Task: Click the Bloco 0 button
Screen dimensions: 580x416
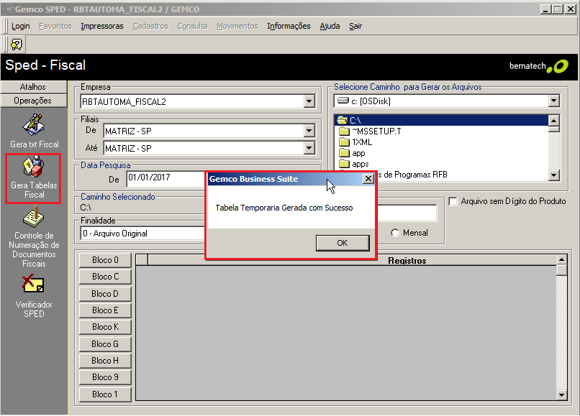Action: click(105, 260)
